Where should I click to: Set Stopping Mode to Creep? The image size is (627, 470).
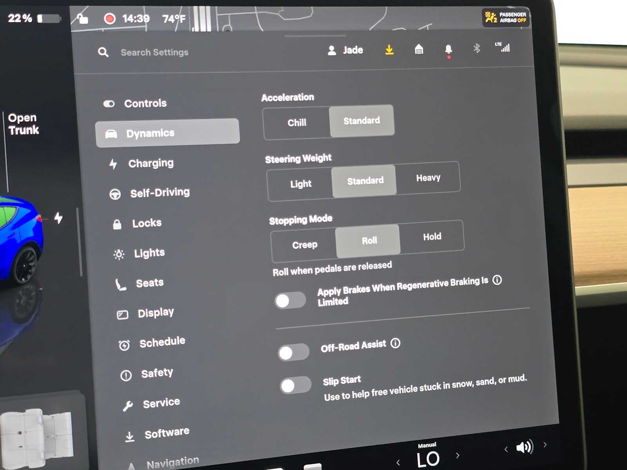[x=304, y=245]
